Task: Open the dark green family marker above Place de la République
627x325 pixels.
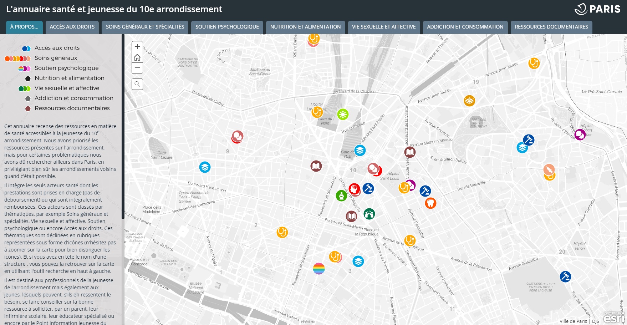Action: pos(369,214)
